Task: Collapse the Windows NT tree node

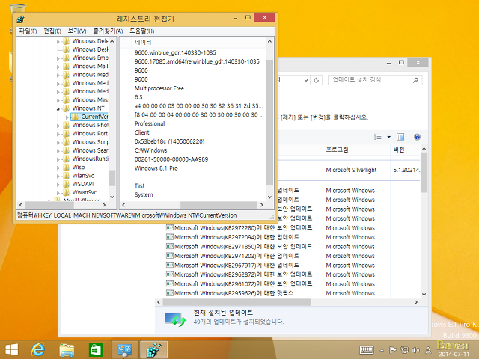Action: pos(58,108)
